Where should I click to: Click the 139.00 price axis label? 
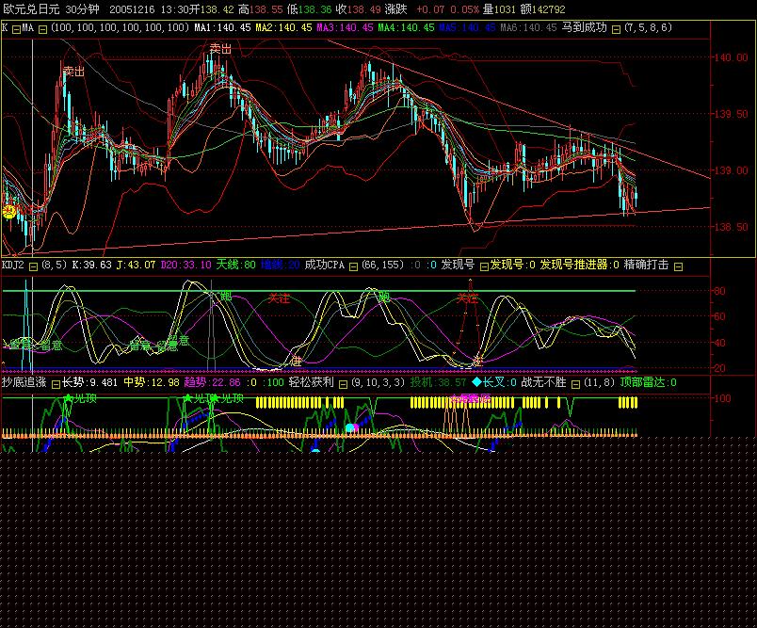coord(731,170)
